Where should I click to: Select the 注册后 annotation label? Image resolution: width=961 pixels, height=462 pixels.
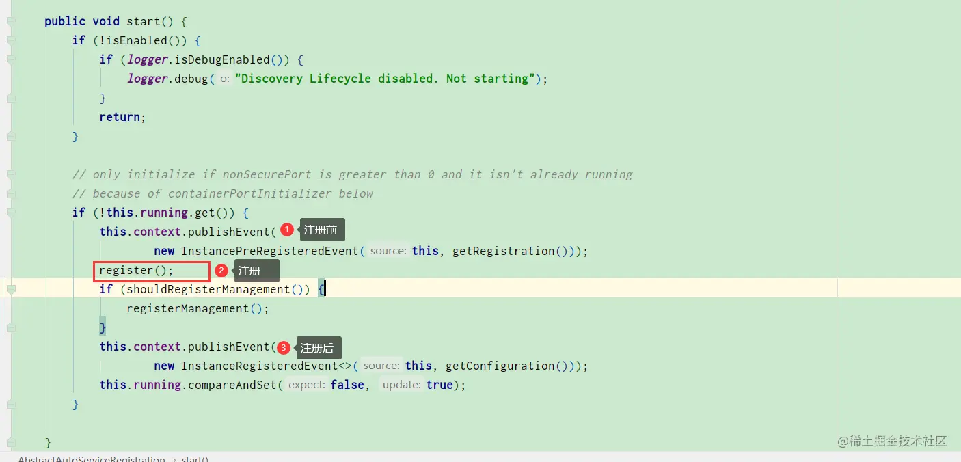coord(318,349)
